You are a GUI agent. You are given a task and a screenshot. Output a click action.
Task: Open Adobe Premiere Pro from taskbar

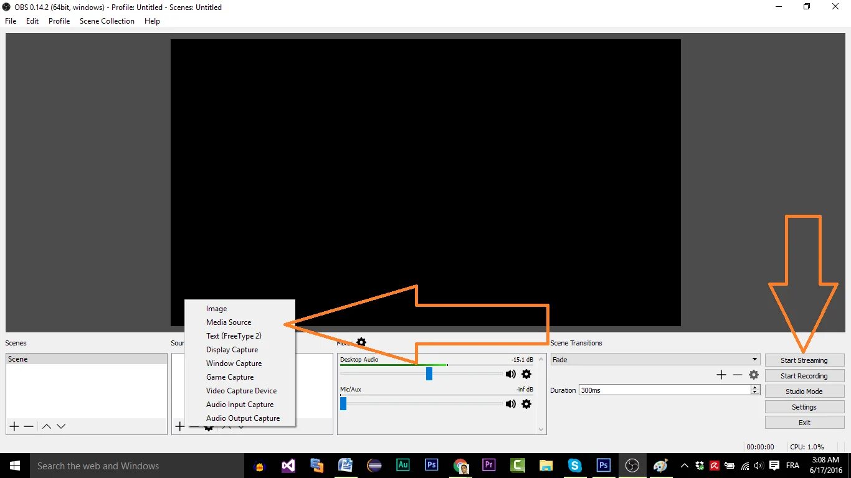pyautogui.click(x=489, y=466)
